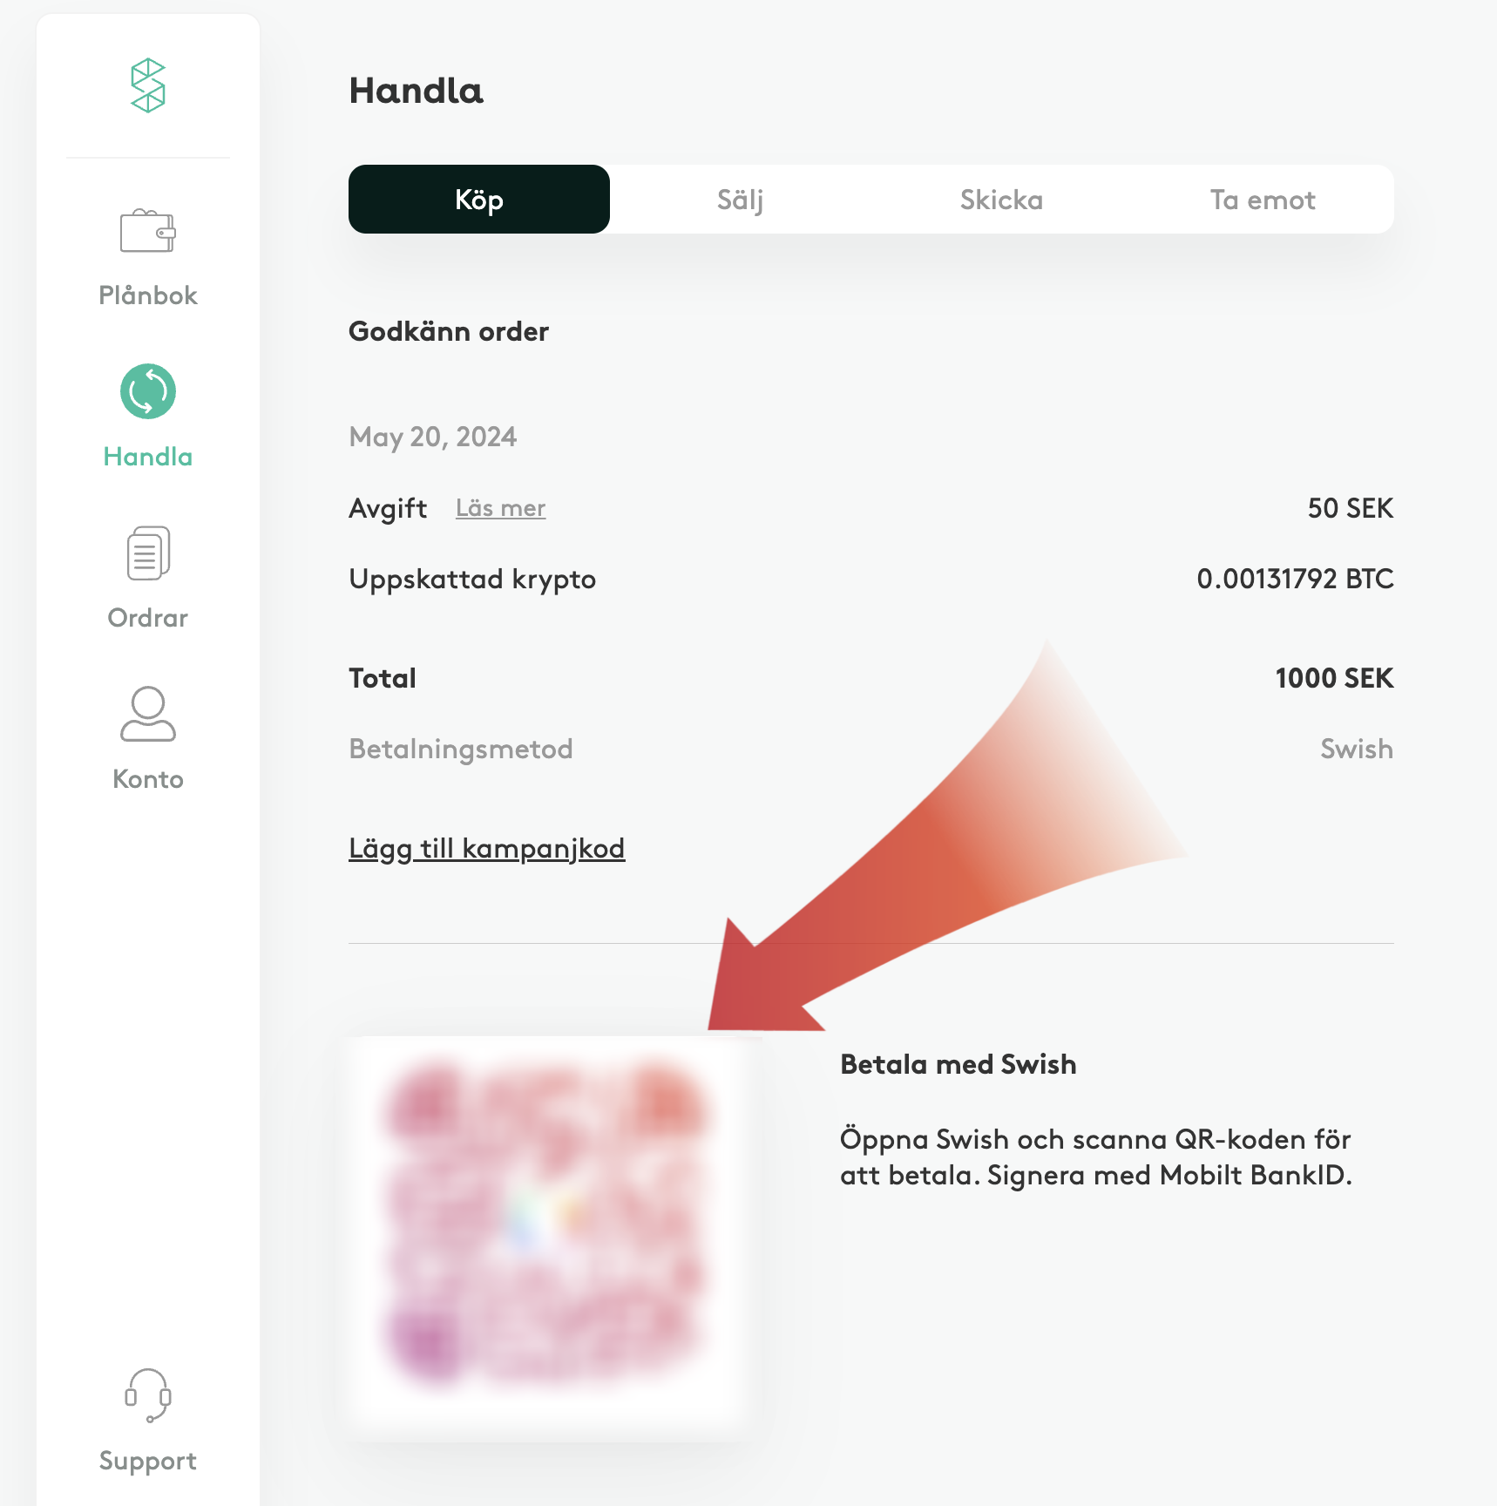Open the Plånbok wallet icon
This screenshot has width=1497, height=1506.
coord(148,231)
